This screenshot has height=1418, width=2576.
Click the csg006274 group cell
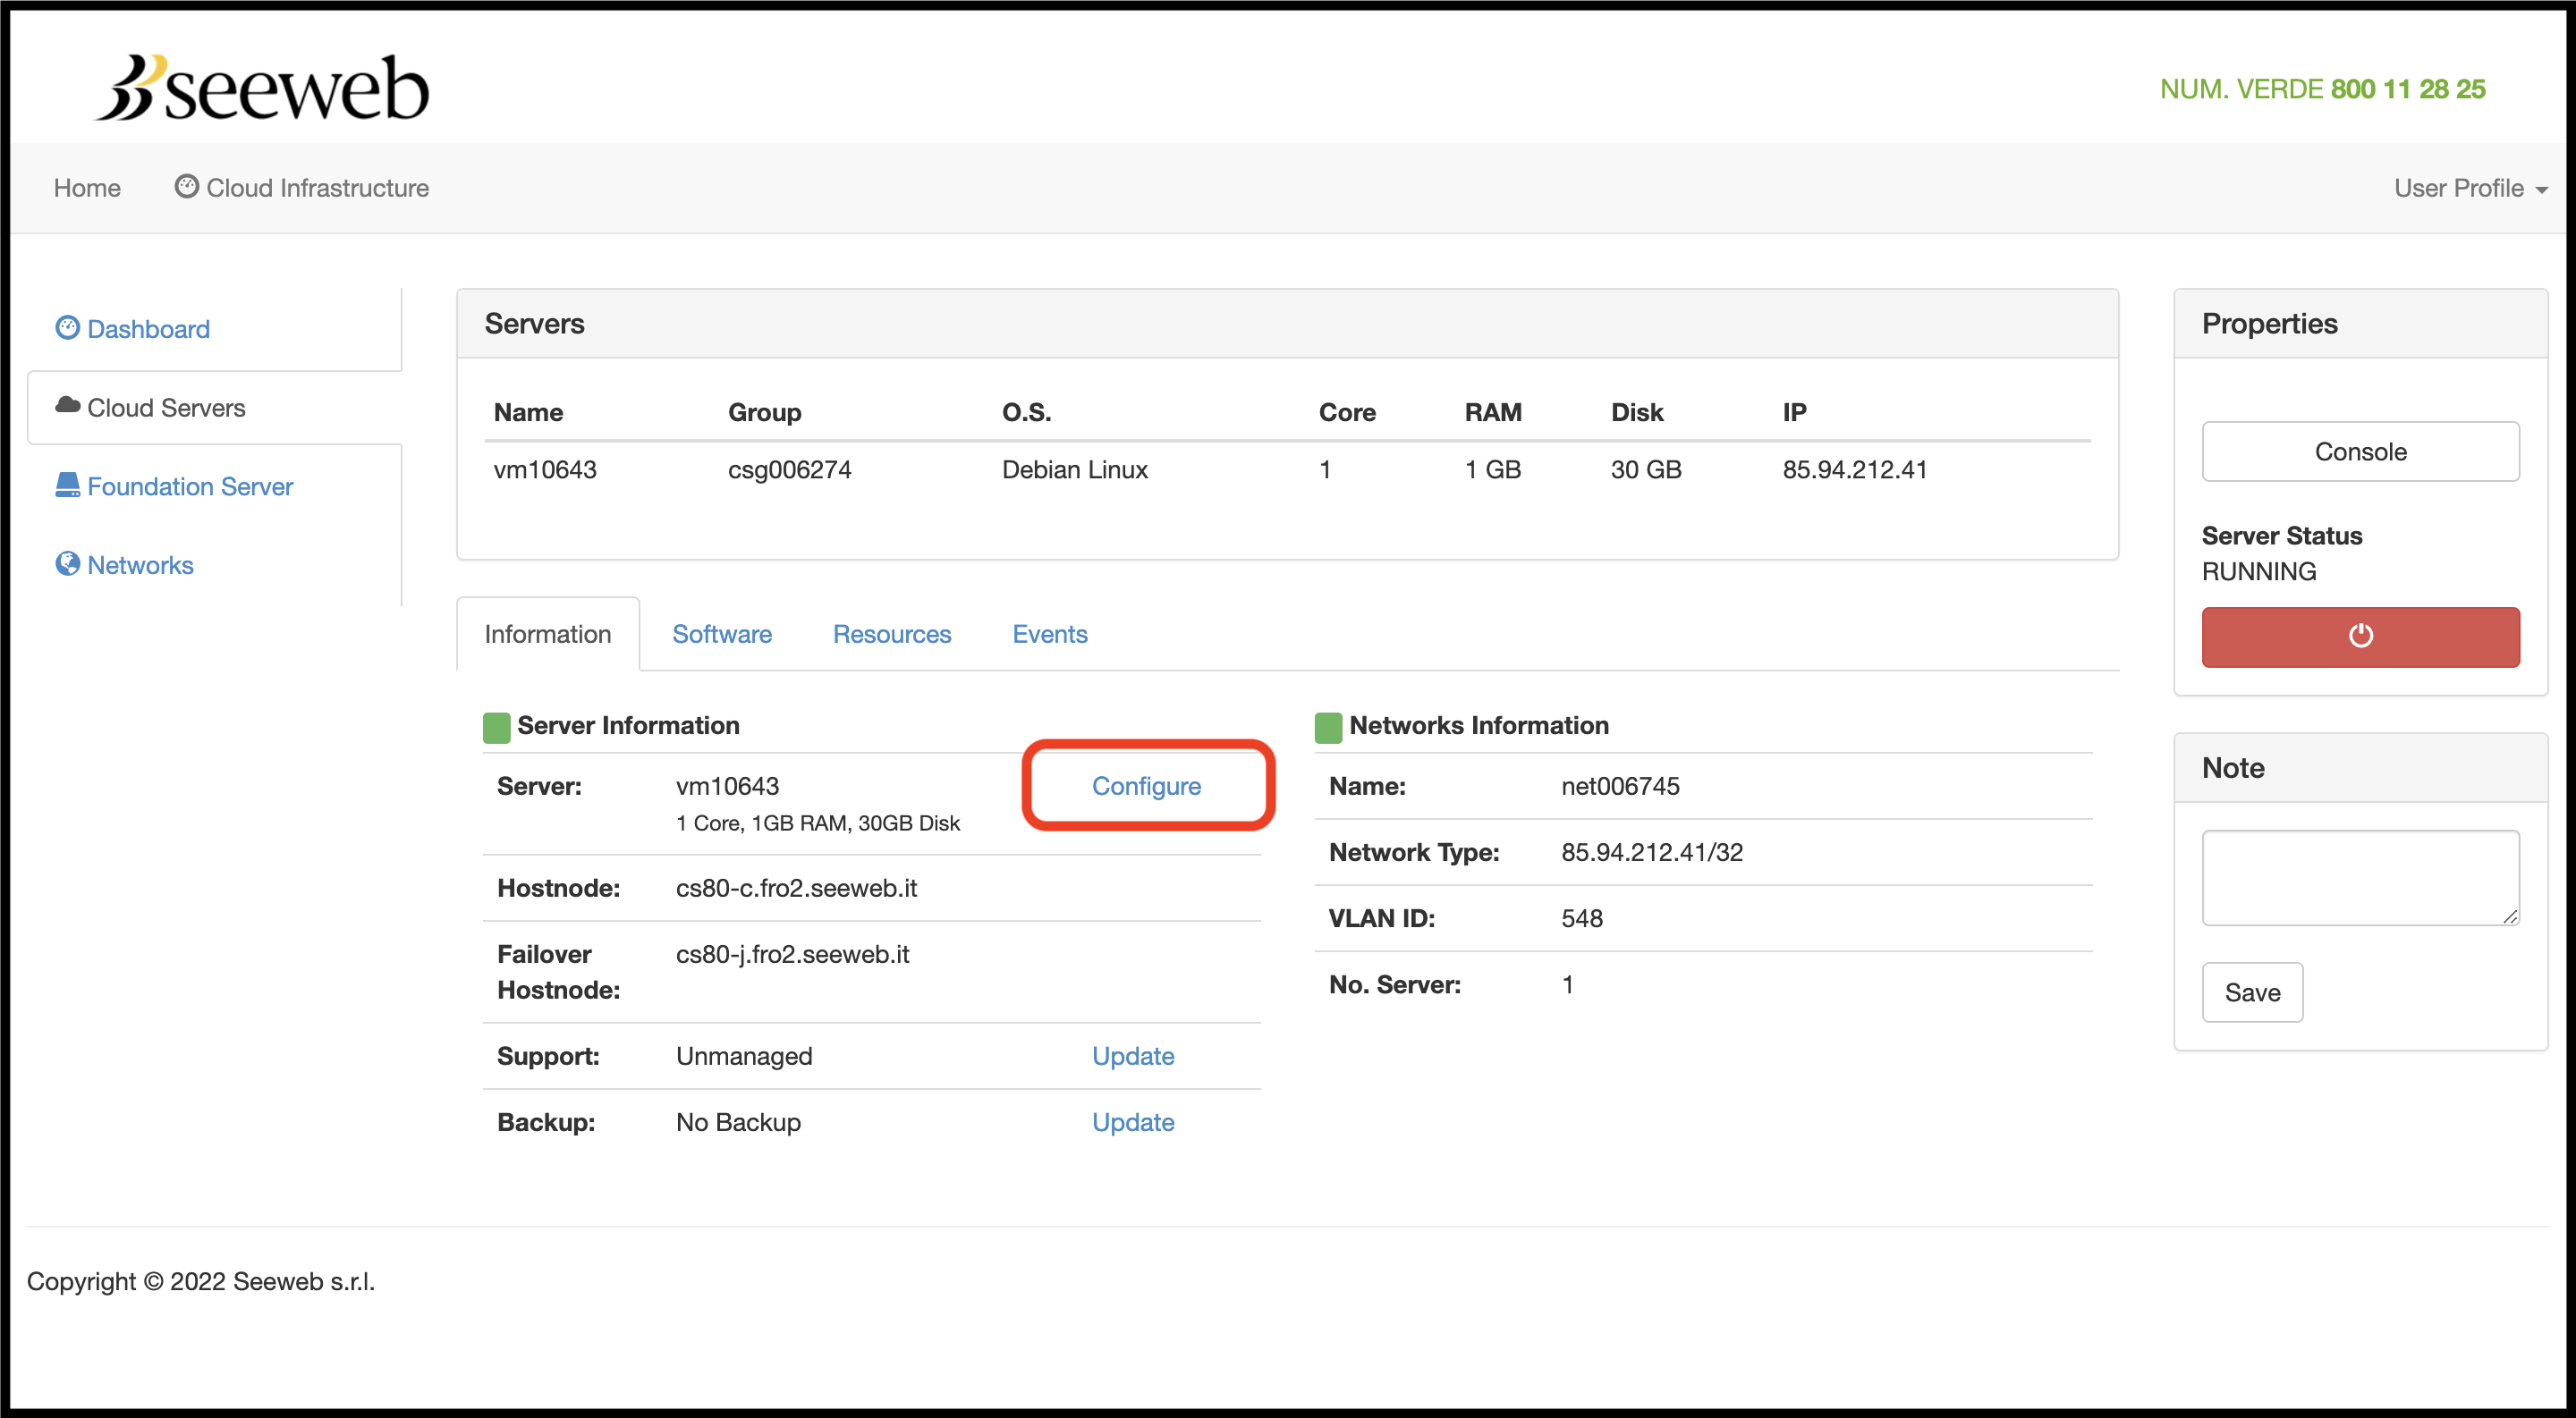pos(789,469)
